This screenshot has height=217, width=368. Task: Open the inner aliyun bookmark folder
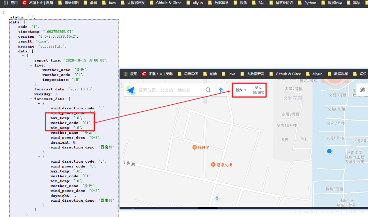pyautogui.click(x=315, y=74)
